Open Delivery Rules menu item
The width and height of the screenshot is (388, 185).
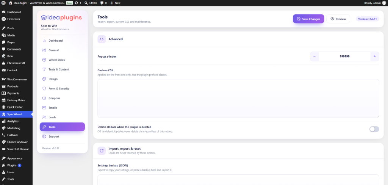[16, 100]
